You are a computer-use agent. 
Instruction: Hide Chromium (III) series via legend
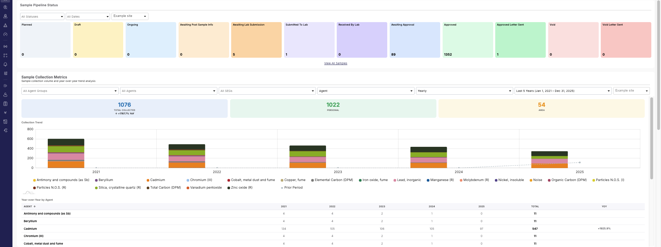[199, 180]
